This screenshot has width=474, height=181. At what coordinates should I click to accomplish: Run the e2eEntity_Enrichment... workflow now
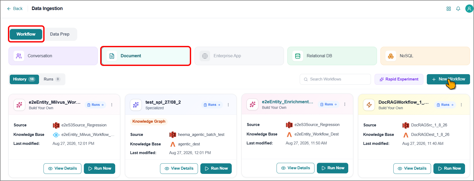pos(333,168)
